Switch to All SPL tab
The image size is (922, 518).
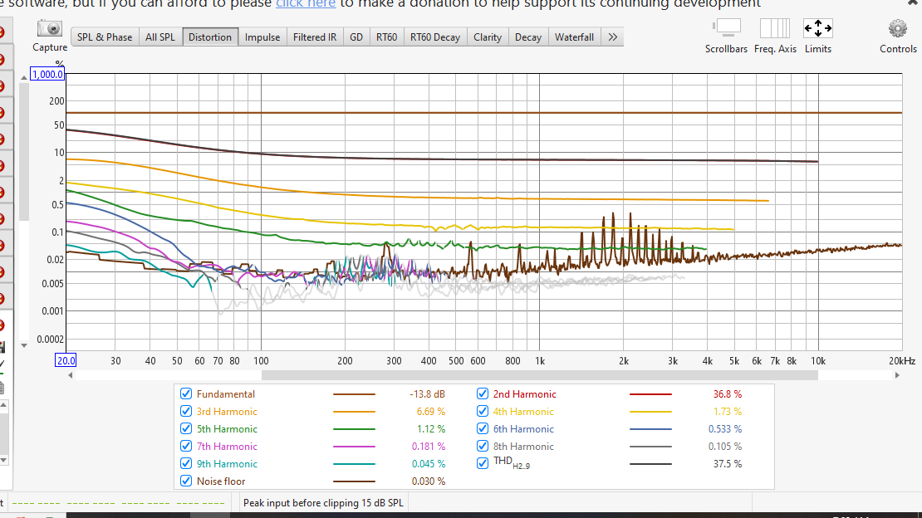160,37
